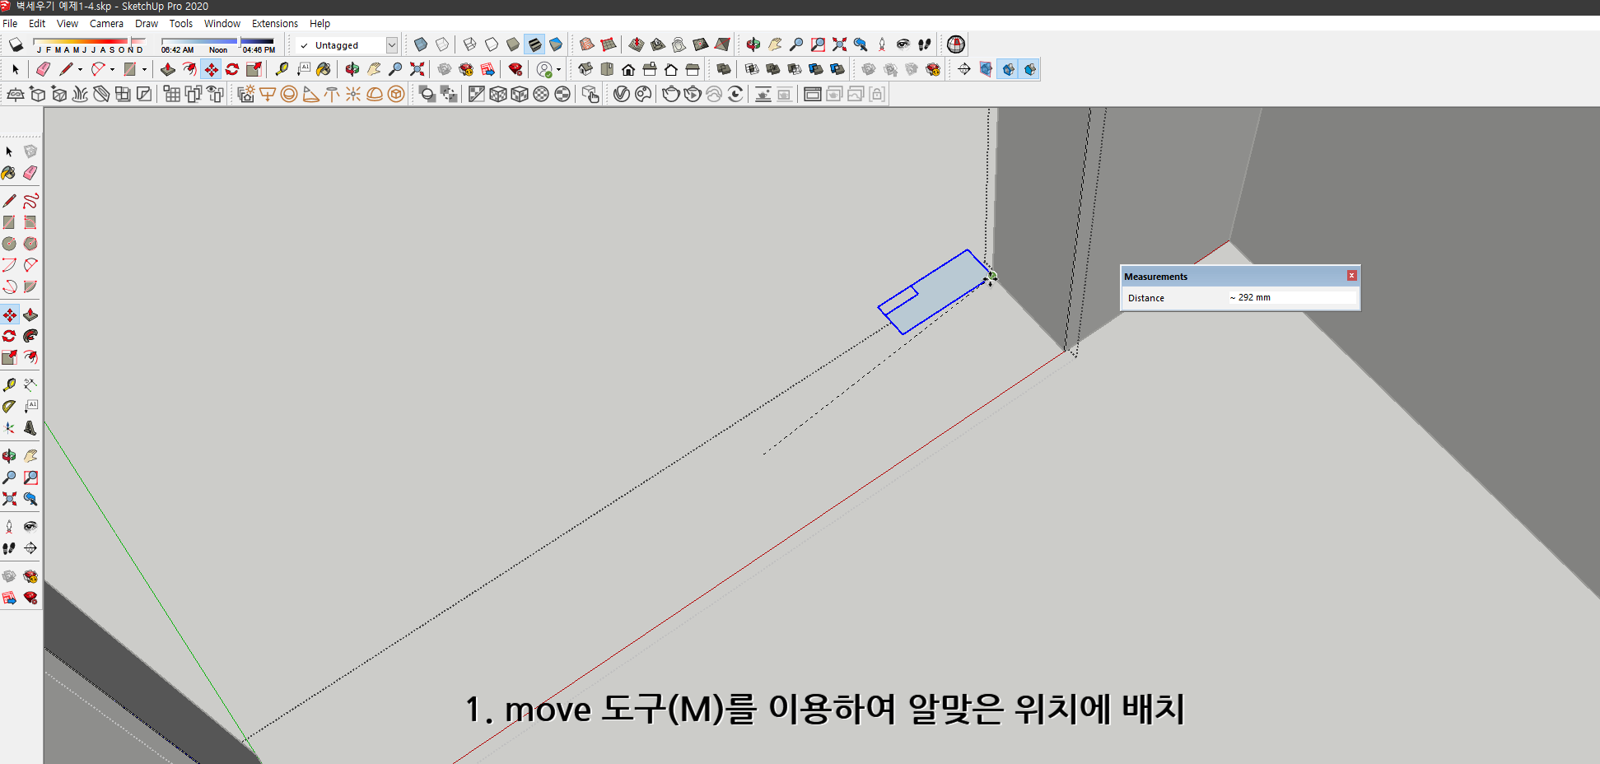Switch to the Top view

[x=607, y=70]
